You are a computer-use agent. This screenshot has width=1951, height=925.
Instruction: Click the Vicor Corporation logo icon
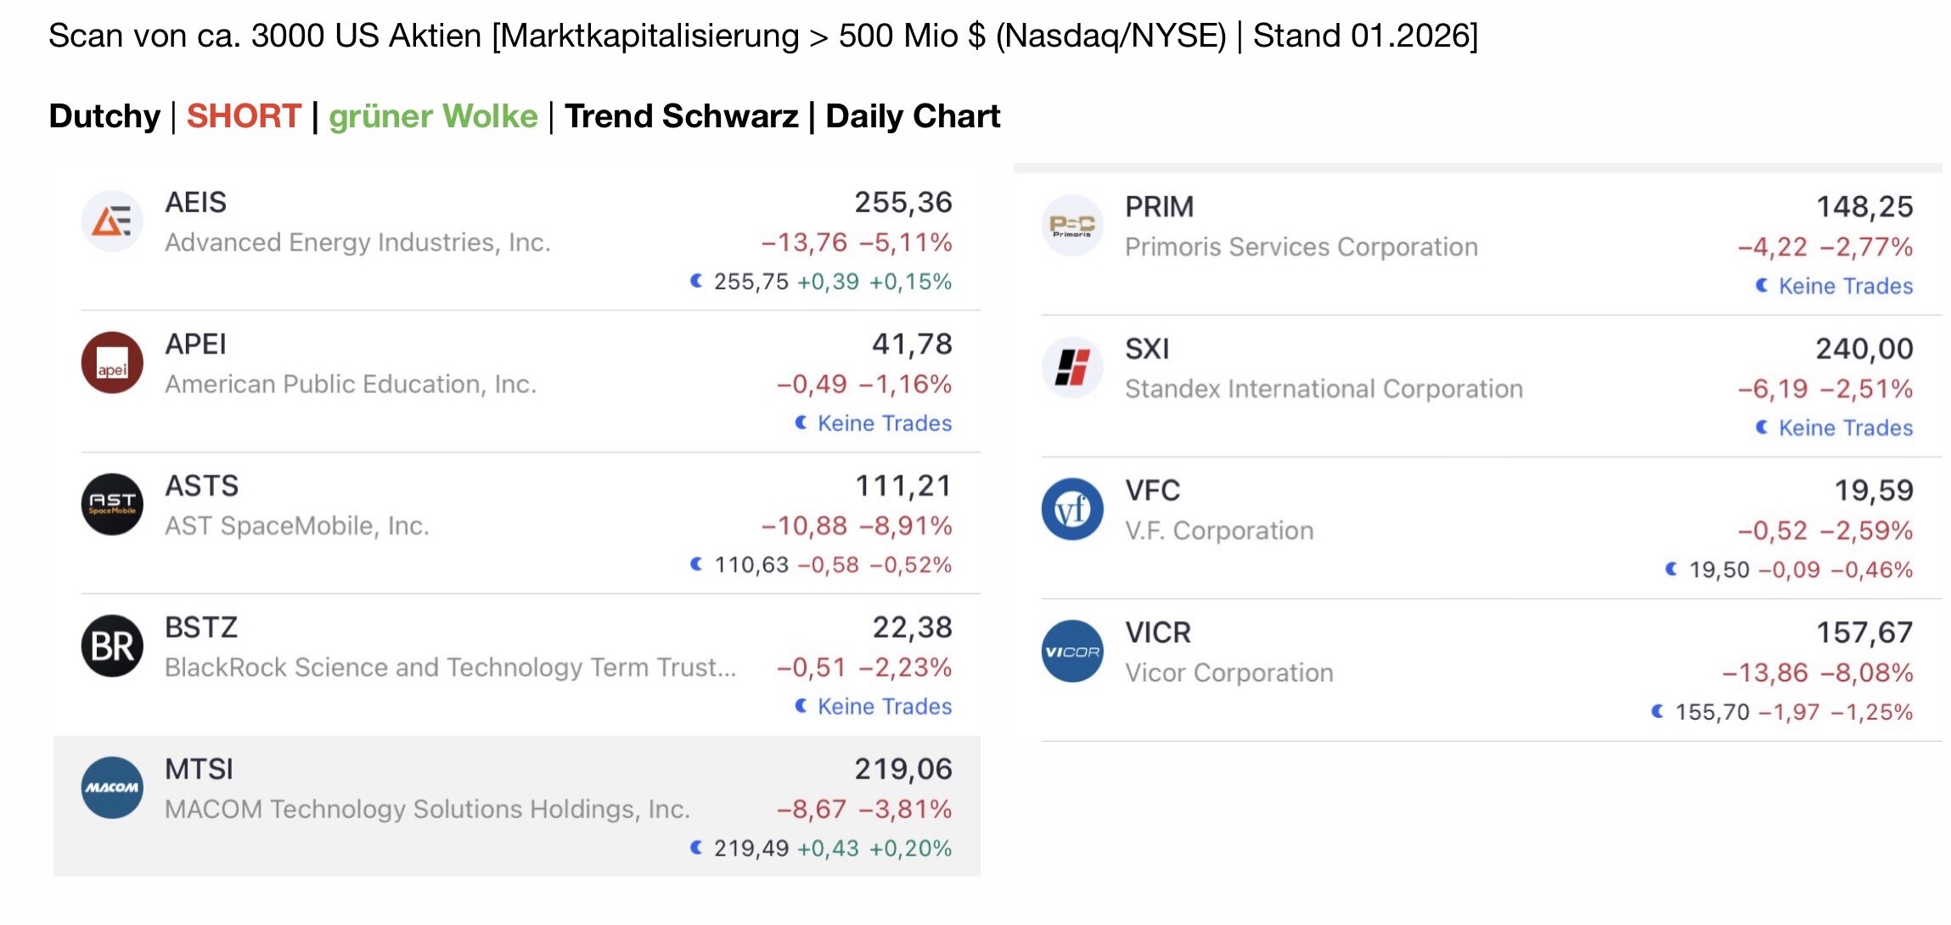pyautogui.click(x=1072, y=651)
